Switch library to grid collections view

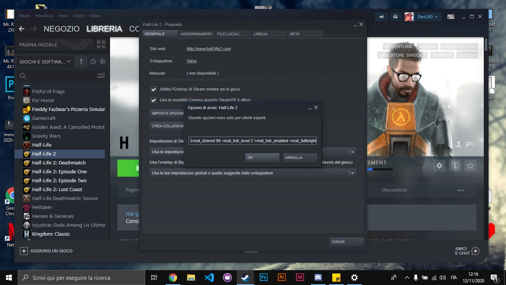pyautogui.click(x=101, y=45)
